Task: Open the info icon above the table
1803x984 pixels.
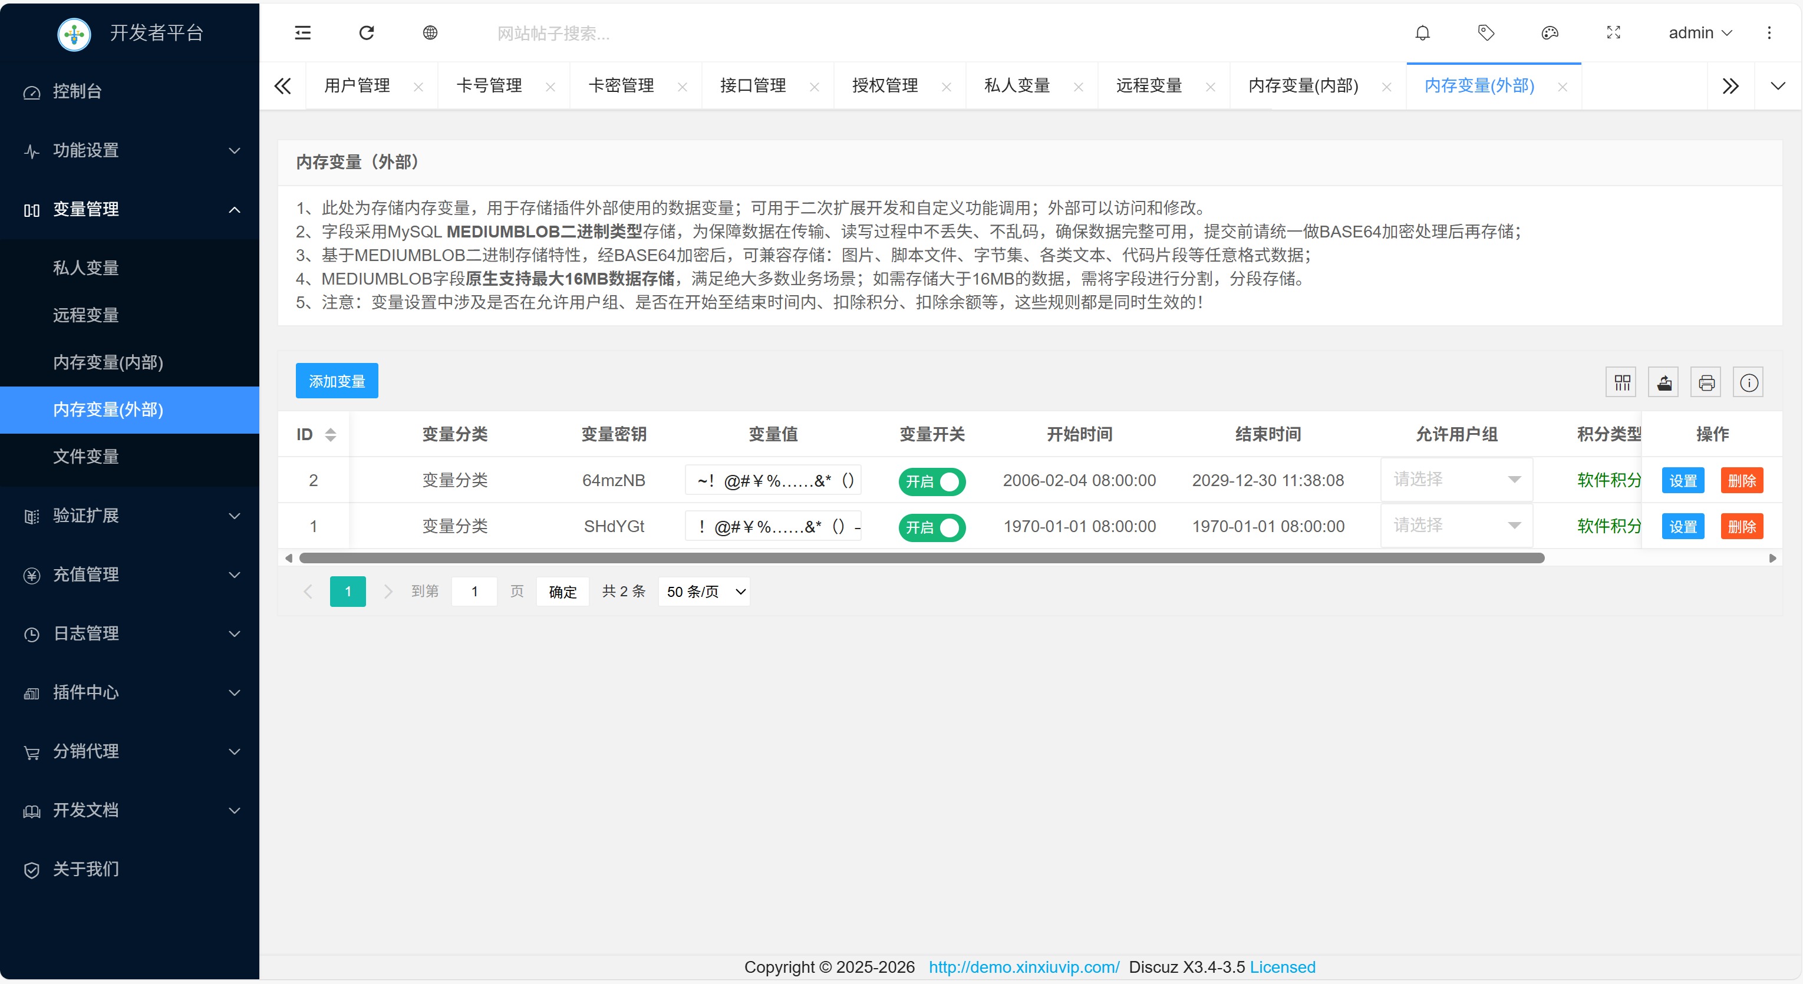Action: tap(1748, 382)
